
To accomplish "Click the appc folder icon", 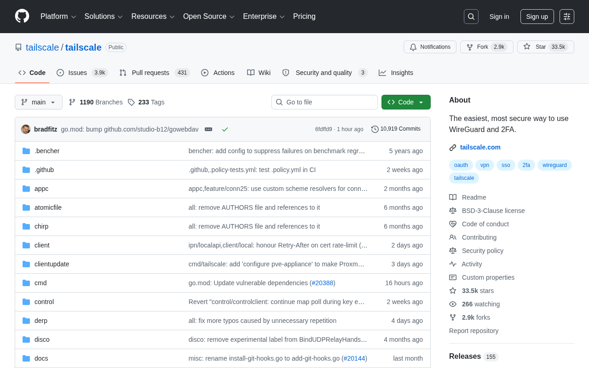I will (26, 189).
